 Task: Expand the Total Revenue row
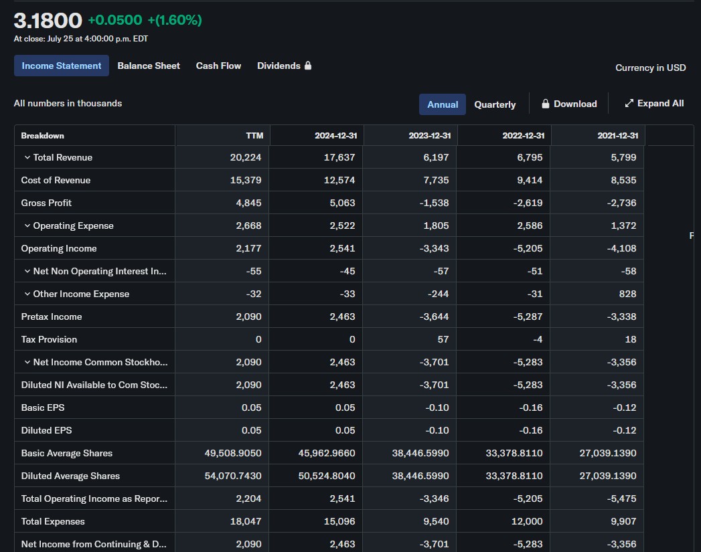point(27,157)
